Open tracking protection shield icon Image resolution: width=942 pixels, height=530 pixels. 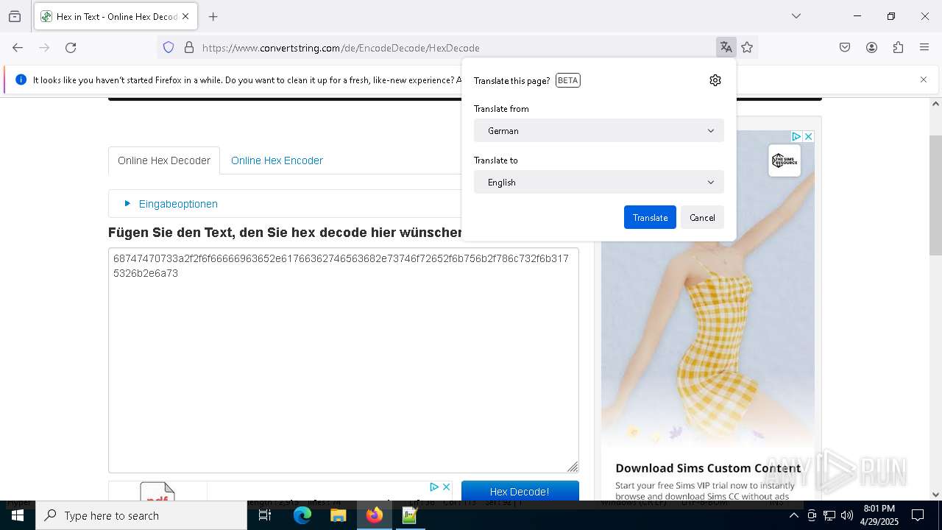coord(169,48)
